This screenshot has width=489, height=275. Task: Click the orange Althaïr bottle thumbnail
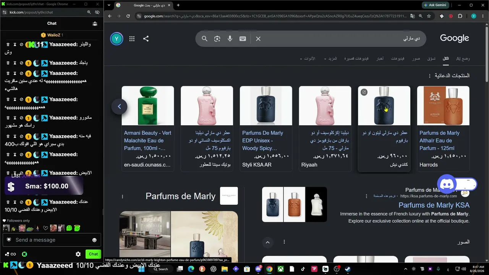click(443, 106)
